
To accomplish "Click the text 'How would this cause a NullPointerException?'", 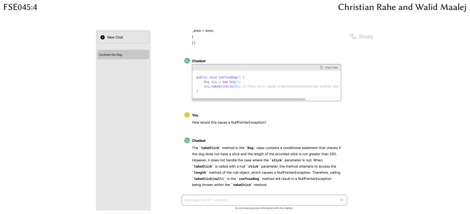I will (x=229, y=123).
